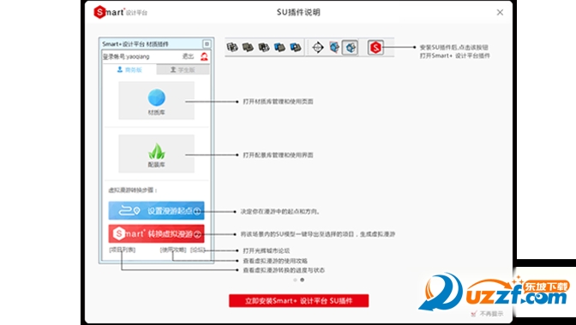Viewport: 576px width, 325px height.
Task: Click the red user avatar icon
Action: tap(204, 56)
